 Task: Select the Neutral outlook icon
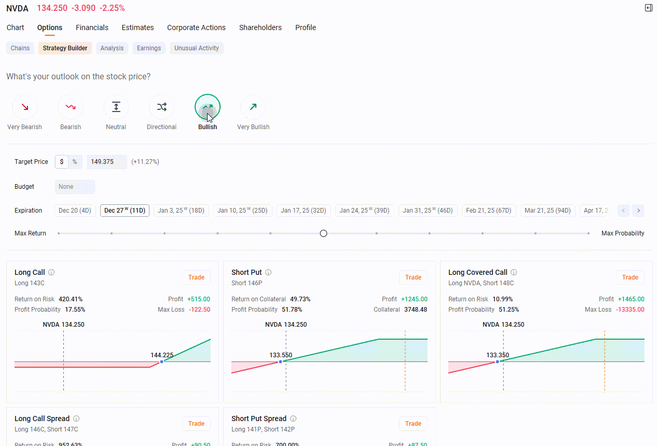[x=116, y=107]
